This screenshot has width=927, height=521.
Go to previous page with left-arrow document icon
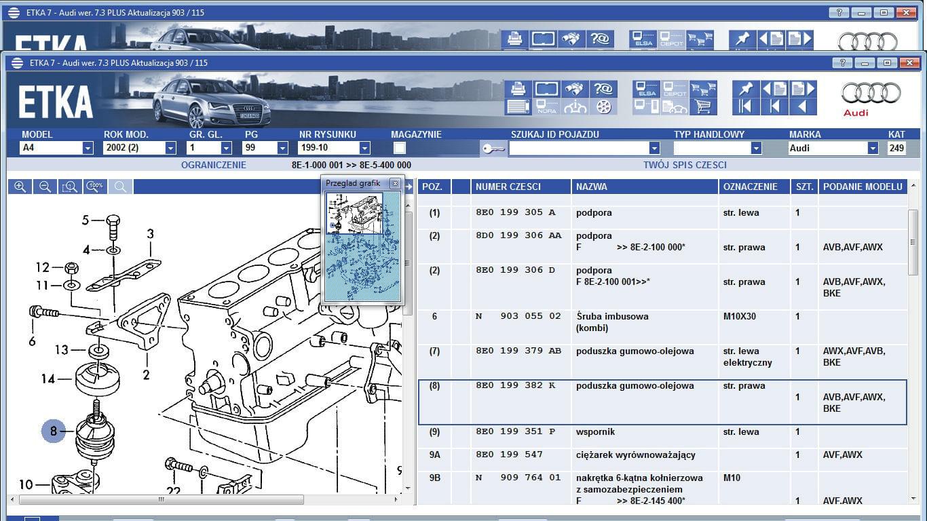tap(774, 89)
